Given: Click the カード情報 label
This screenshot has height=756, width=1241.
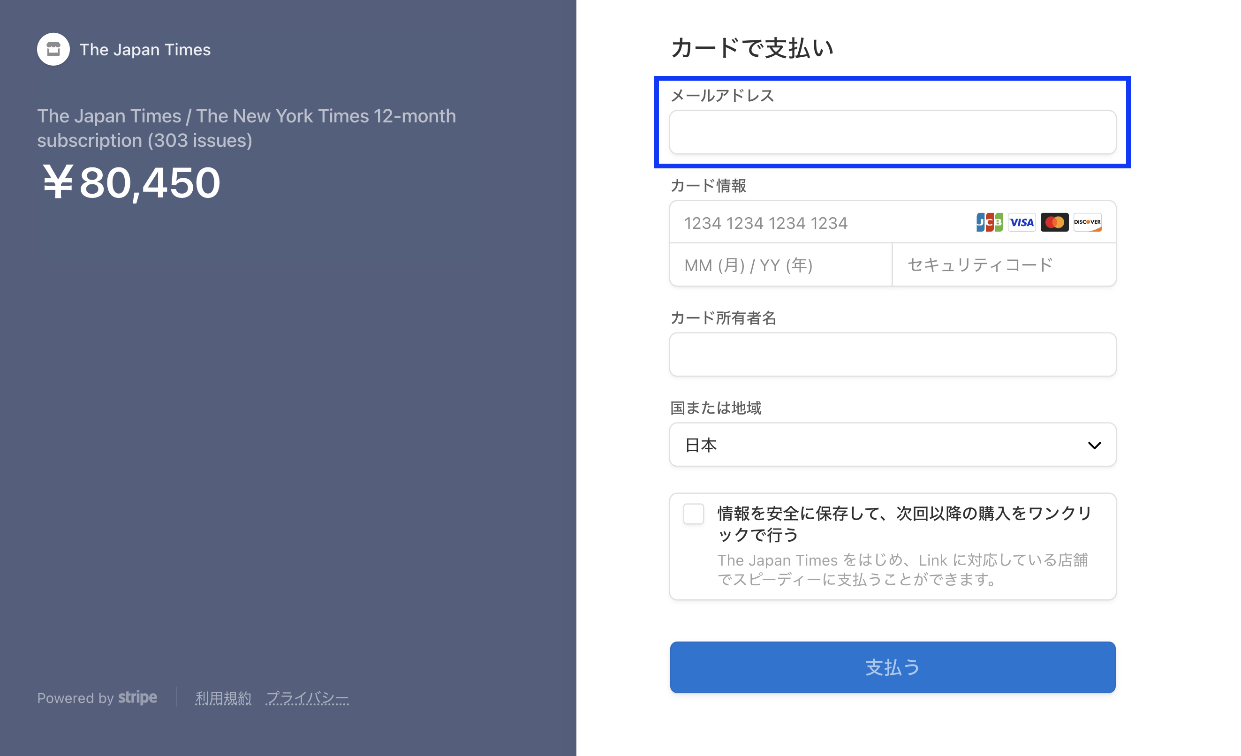Looking at the screenshot, I should click(708, 185).
